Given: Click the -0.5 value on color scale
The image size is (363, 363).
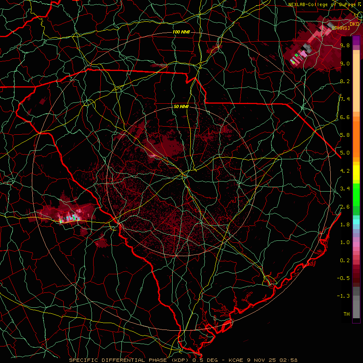Looking at the screenshot, I should pyautogui.click(x=343, y=278).
